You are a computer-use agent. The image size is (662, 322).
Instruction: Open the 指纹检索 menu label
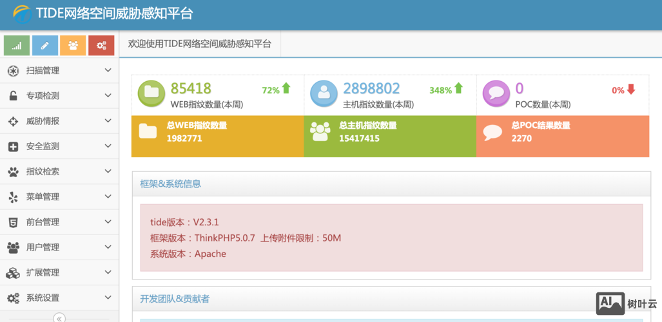[x=43, y=172]
